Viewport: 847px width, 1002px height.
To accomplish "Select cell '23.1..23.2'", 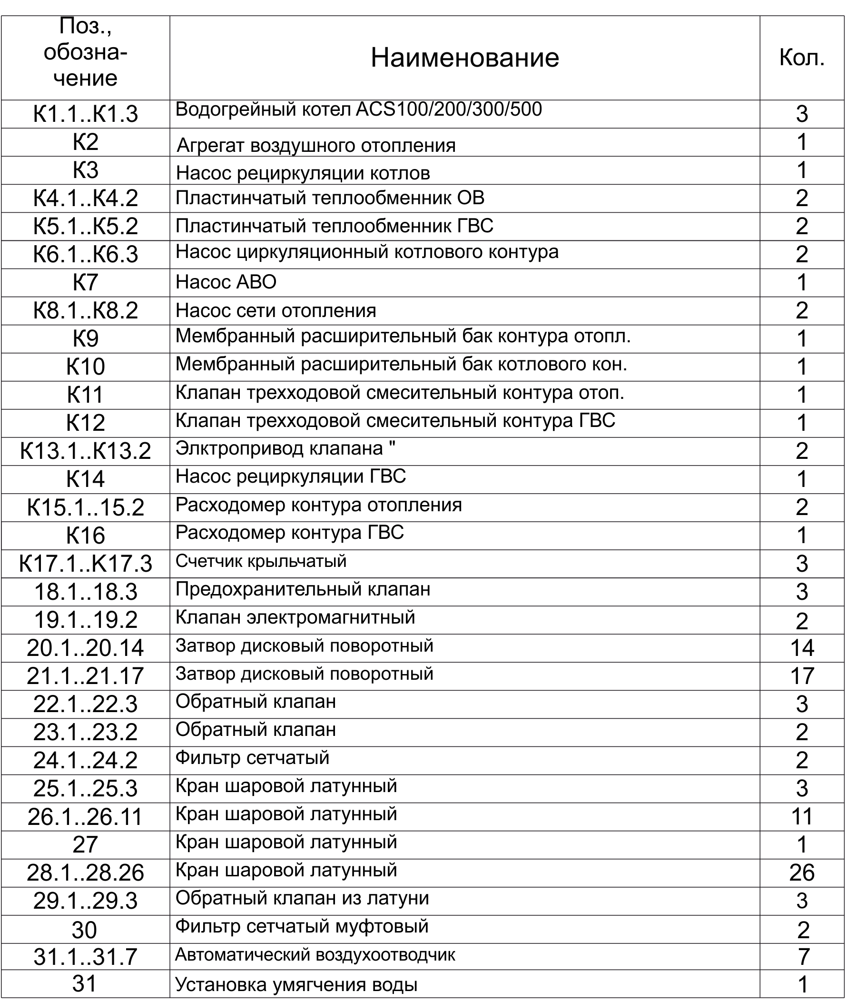I will point(86,732).
